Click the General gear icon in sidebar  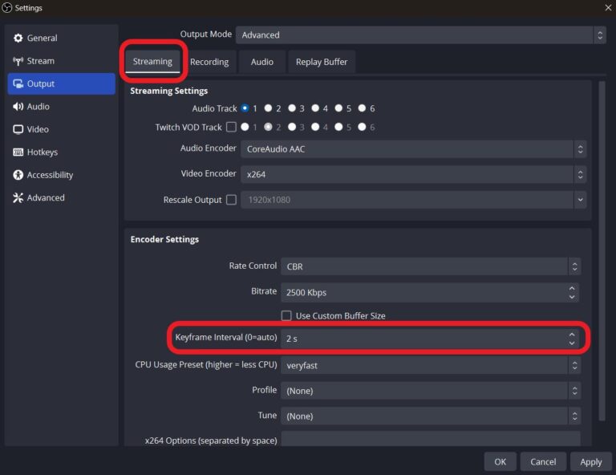(x=18, y=39)
